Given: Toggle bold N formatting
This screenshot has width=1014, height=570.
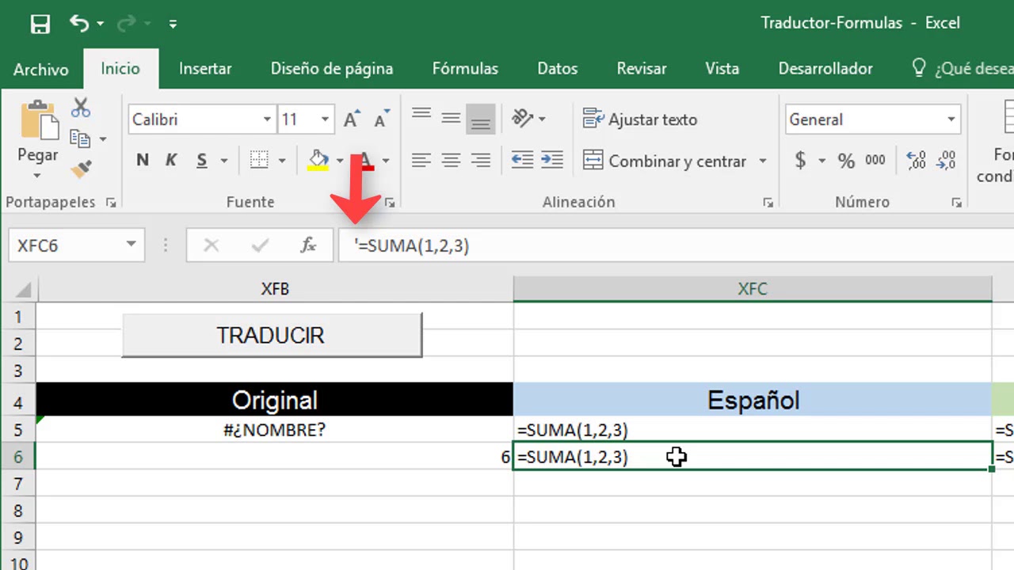Looking at the screenshot, I should click(143, 161).
